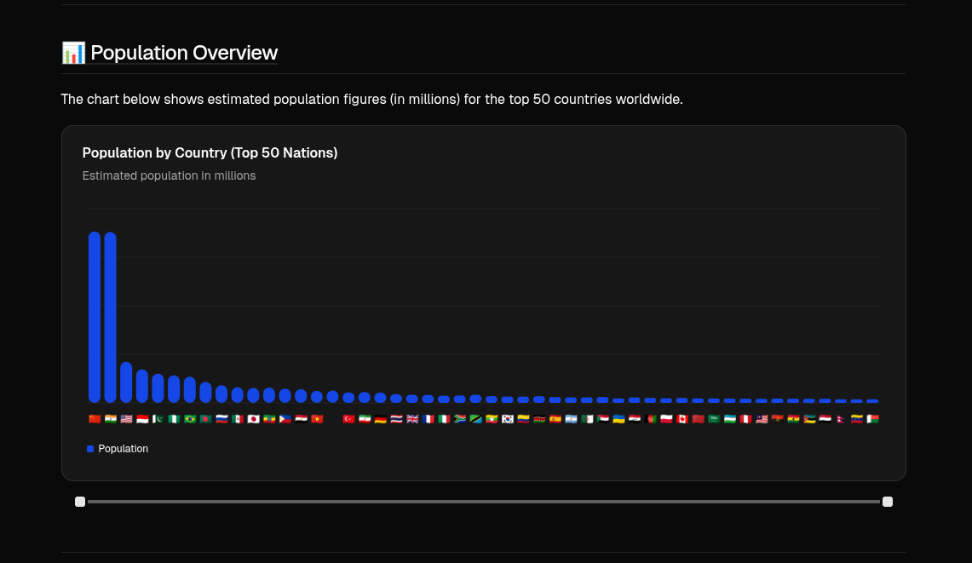This screenshot has width=972, height=563.
Task: Click the South Korea flag under the chart
Action: point(507,418)
